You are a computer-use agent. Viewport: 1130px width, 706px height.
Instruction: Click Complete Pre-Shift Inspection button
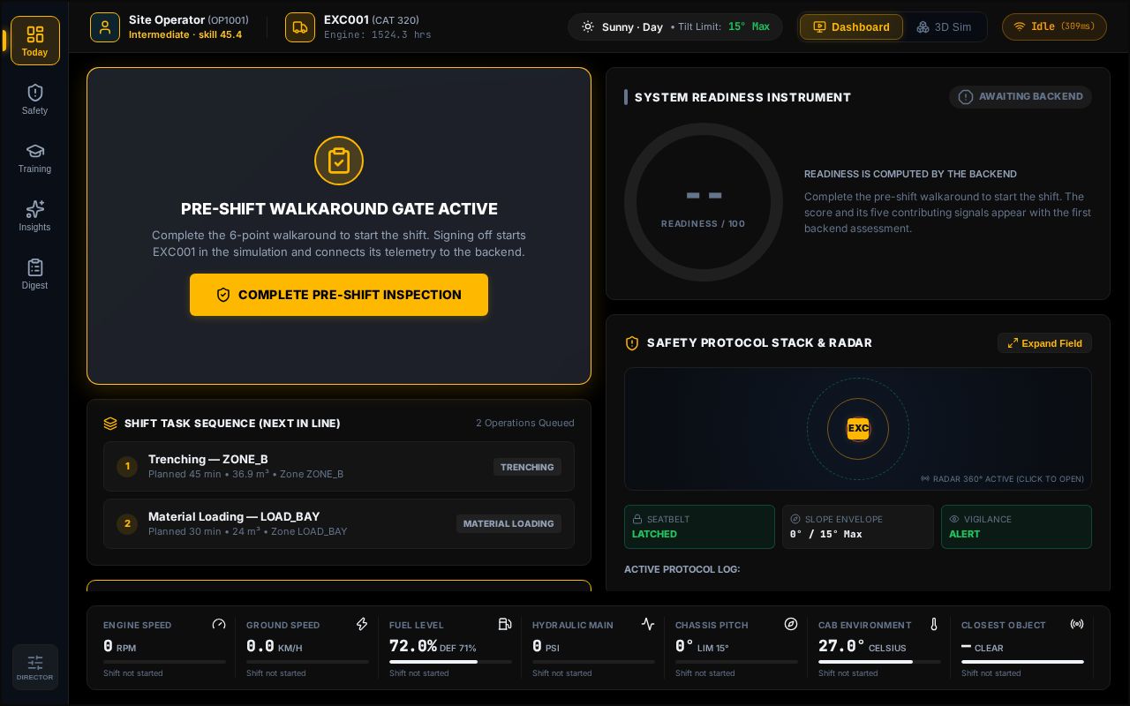click(x=339, y=295)
